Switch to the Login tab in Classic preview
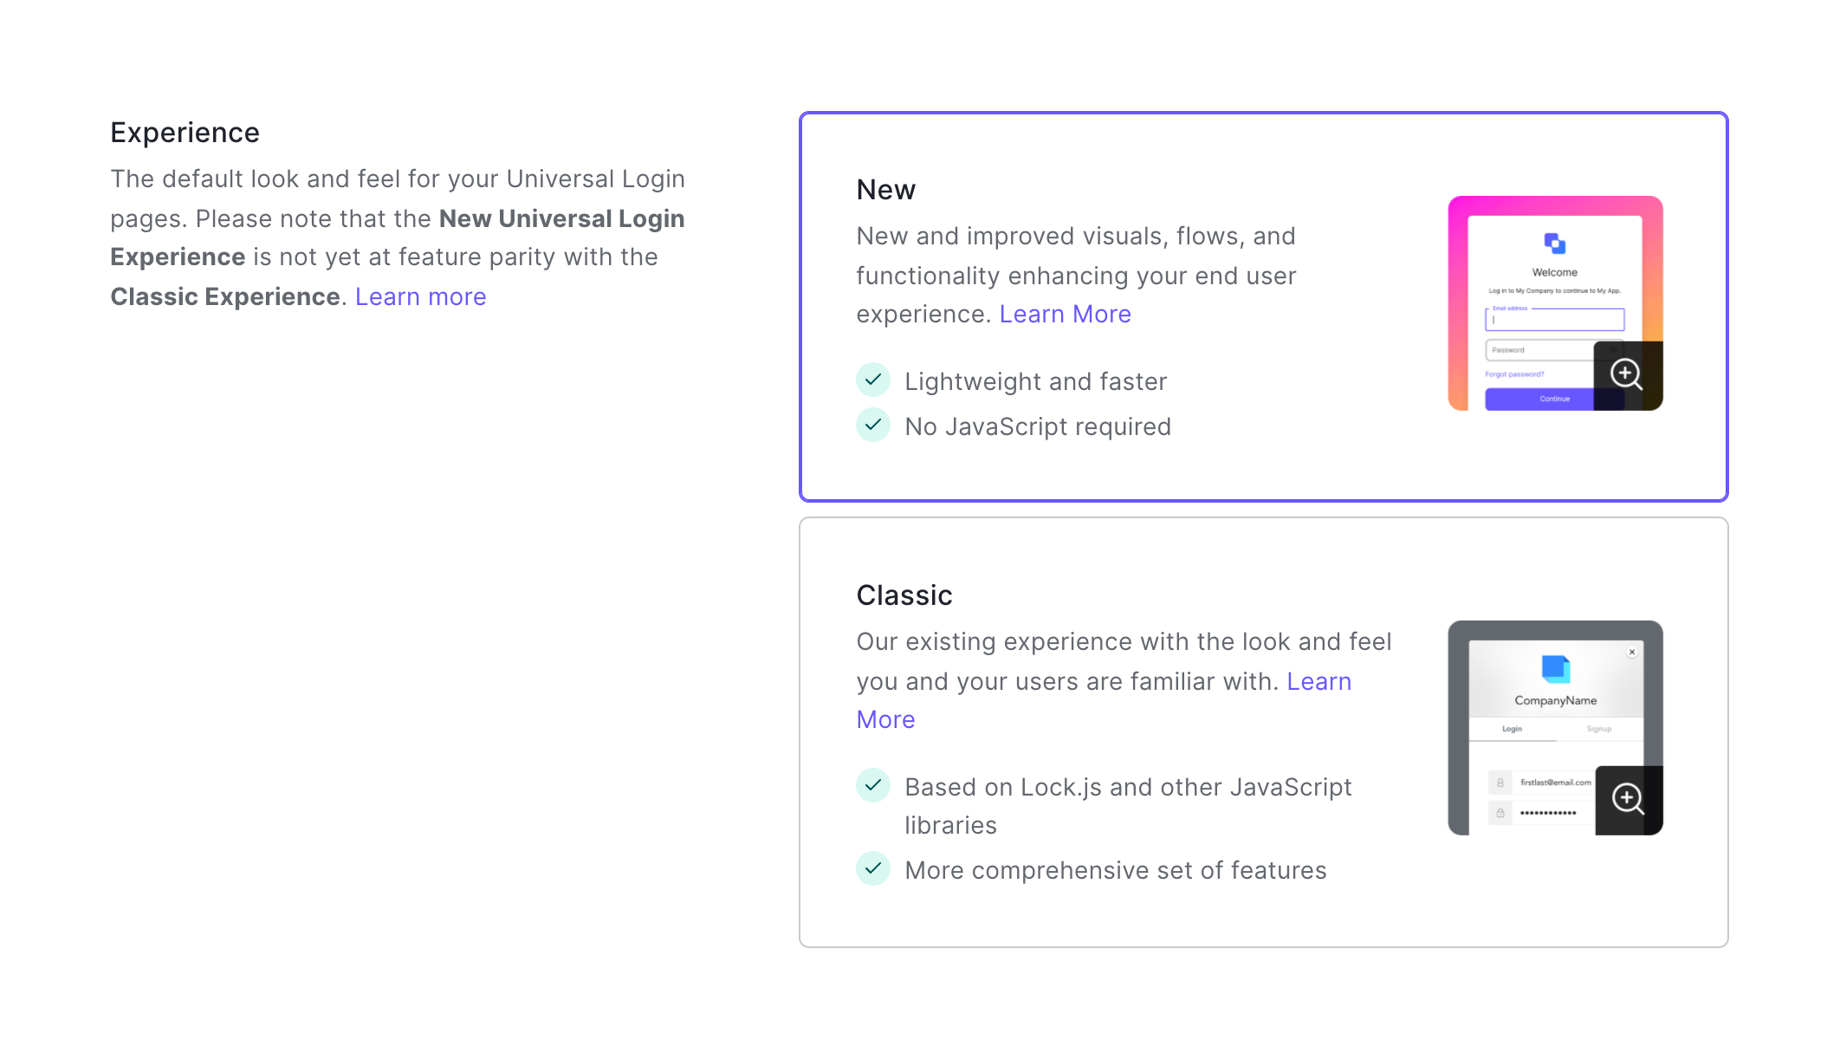This screenshot has height=1059, width=1840. (x=1513, y=729)
